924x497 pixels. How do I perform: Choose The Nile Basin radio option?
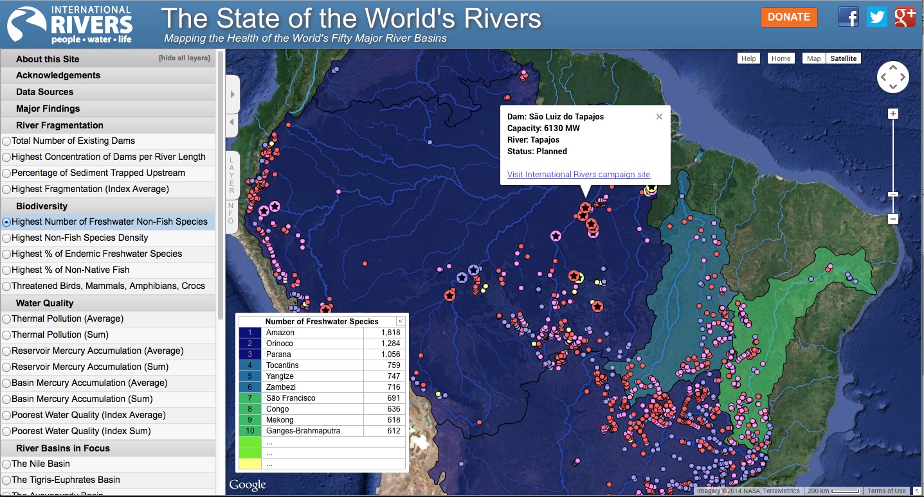coord(6,464)
